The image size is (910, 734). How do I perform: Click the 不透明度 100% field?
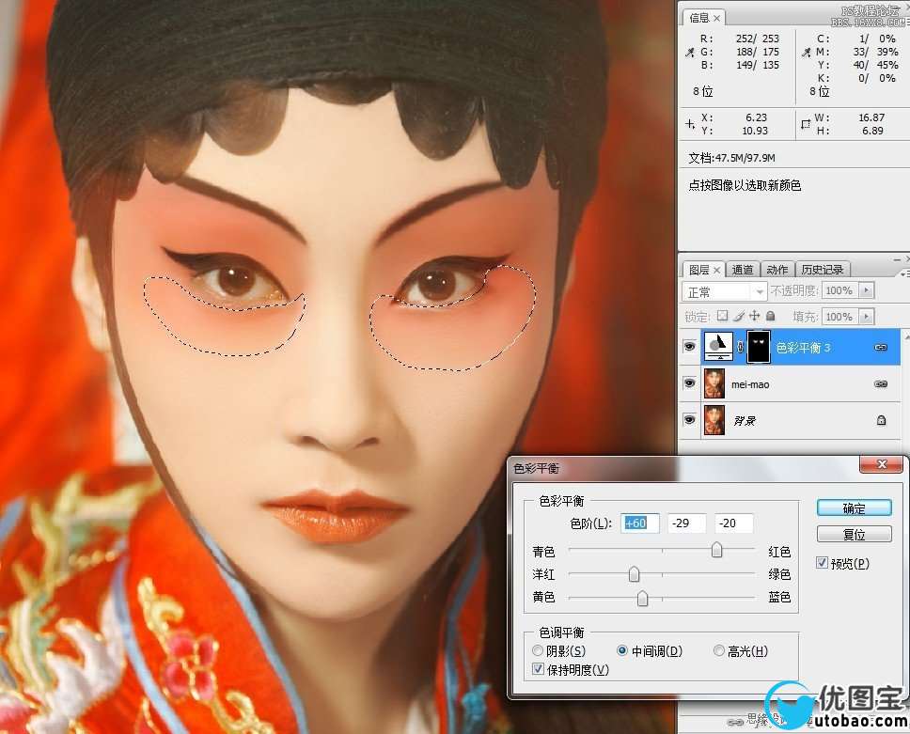pyautogui.click(x=839, y=290)
